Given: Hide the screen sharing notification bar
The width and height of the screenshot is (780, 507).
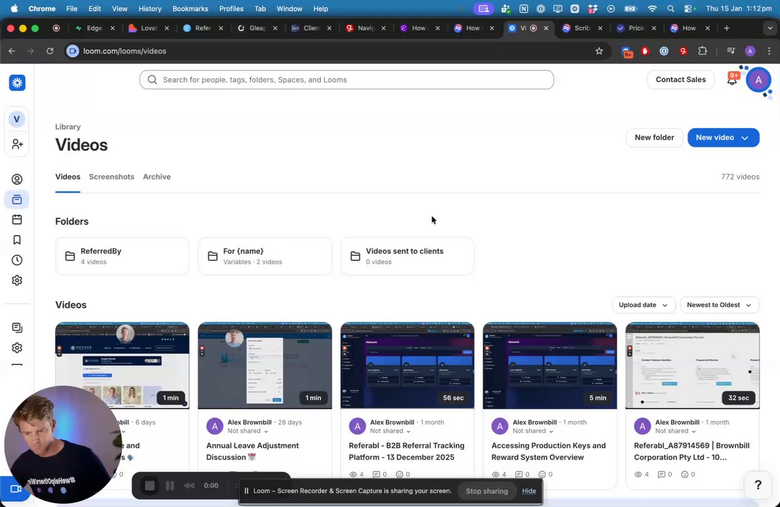Looking at the screenshot, I should pos(529,491).
